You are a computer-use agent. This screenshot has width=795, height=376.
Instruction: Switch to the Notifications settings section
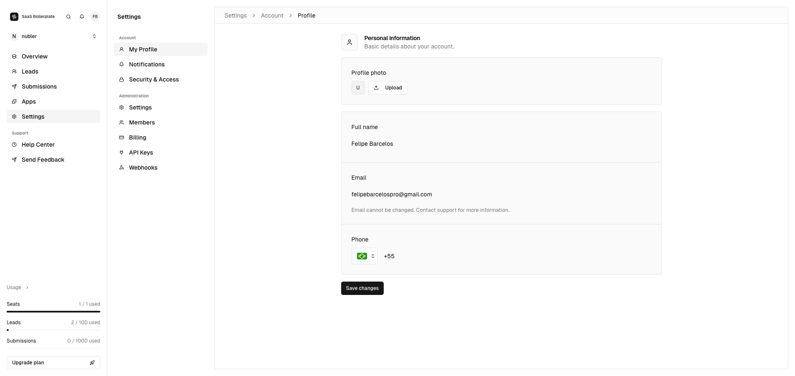click(147, 64)
